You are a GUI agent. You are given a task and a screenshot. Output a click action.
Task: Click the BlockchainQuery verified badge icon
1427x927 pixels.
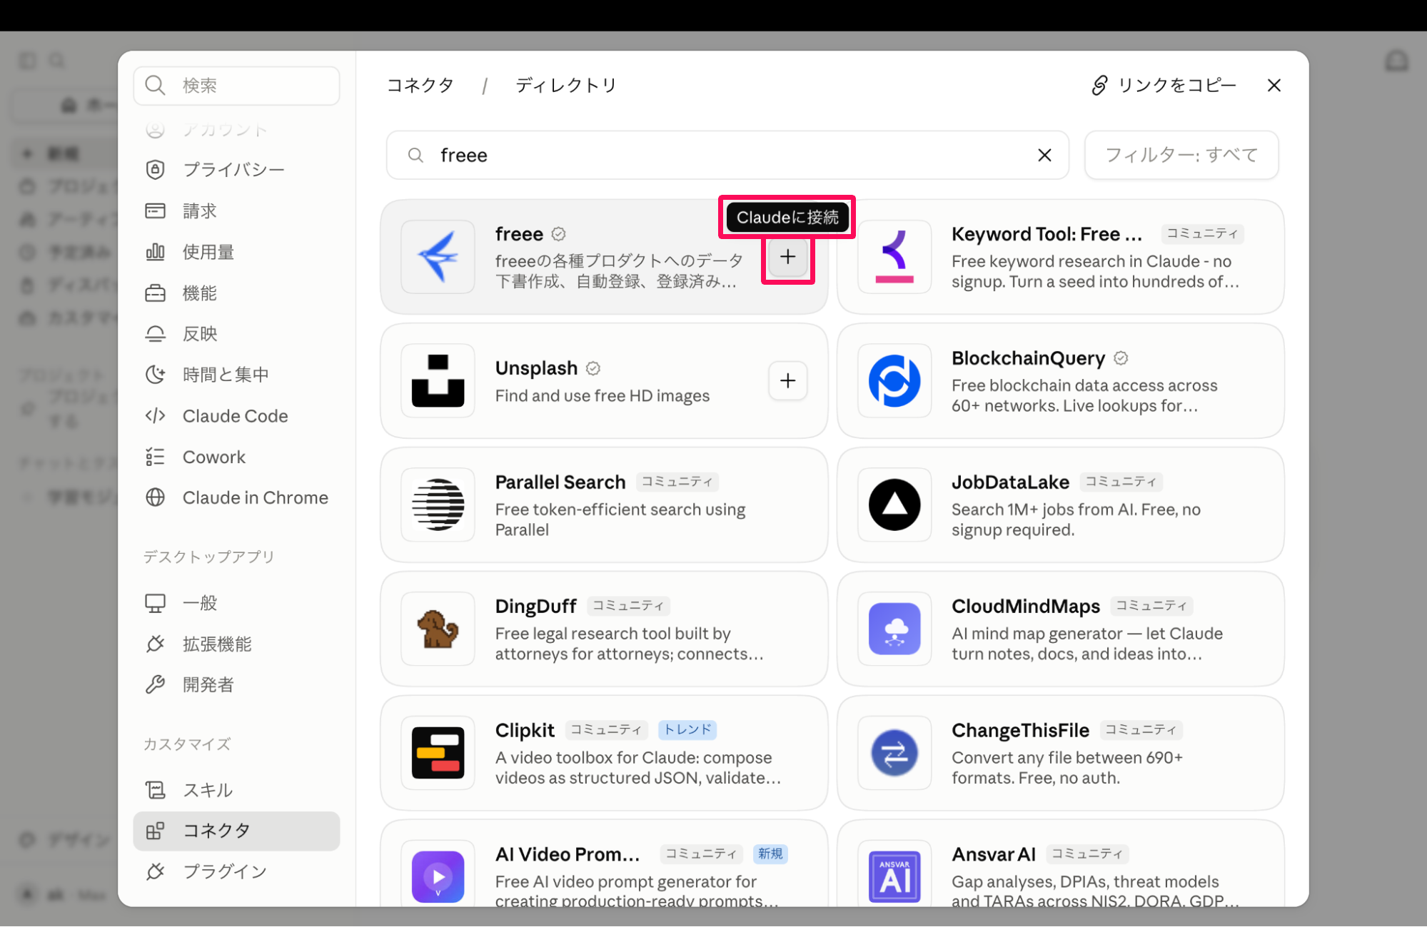click(1121, 358)
